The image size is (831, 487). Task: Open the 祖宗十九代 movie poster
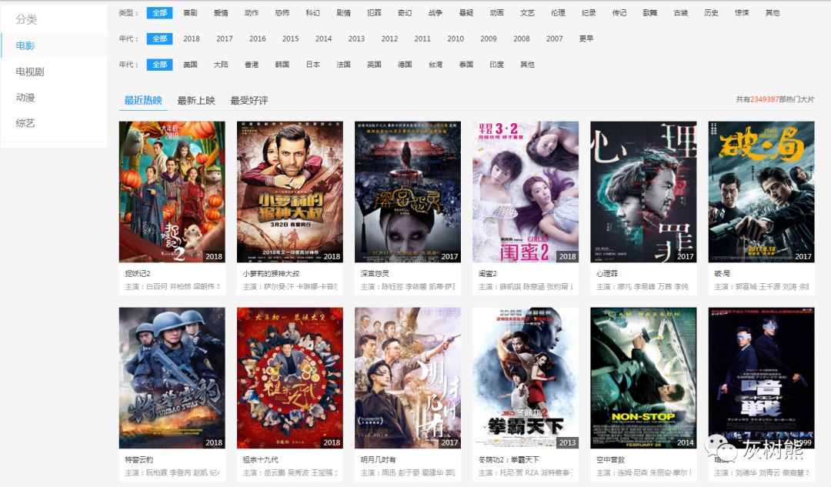pyautogui.click(x=290, y=378)
